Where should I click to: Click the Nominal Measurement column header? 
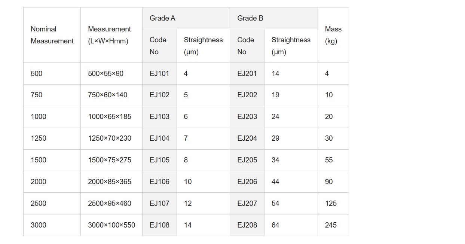point(52,35)
